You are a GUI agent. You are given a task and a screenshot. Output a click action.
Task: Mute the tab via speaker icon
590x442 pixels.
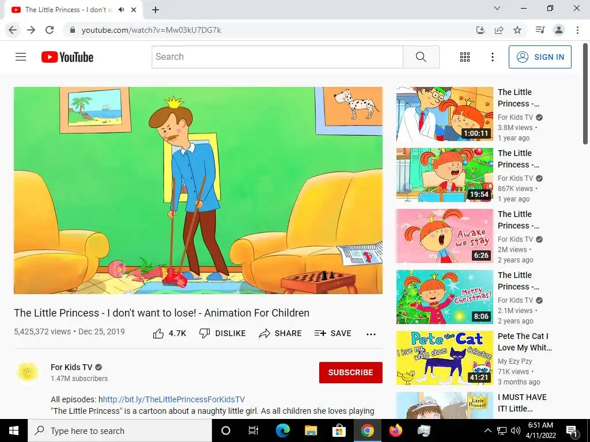click(x=121, y=10)
